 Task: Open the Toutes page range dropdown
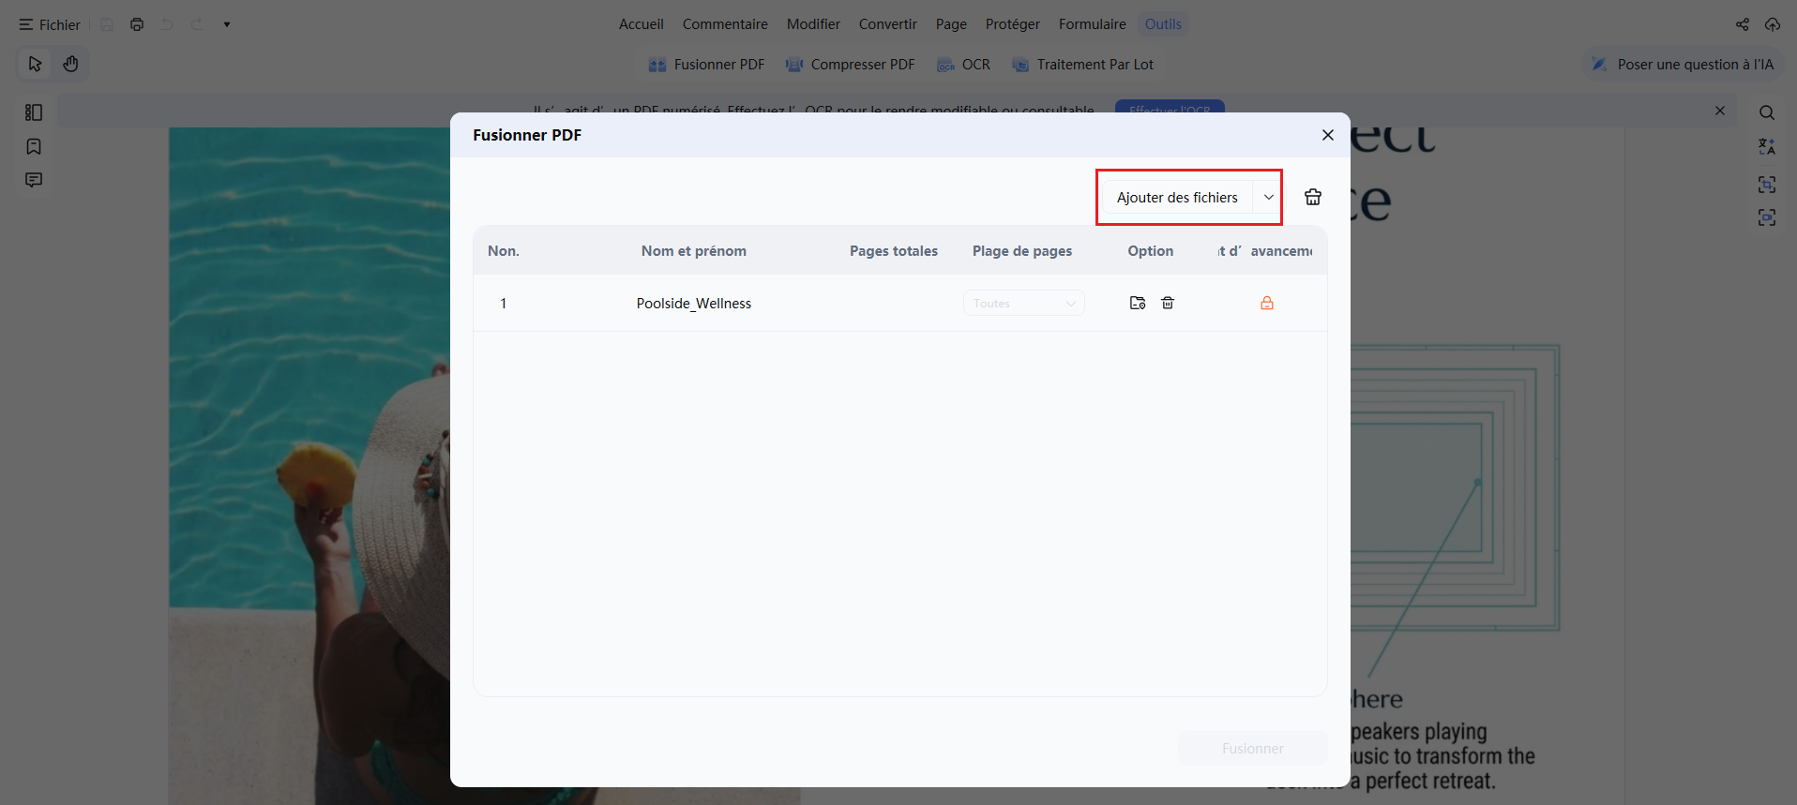click(x=1024, y=303)
